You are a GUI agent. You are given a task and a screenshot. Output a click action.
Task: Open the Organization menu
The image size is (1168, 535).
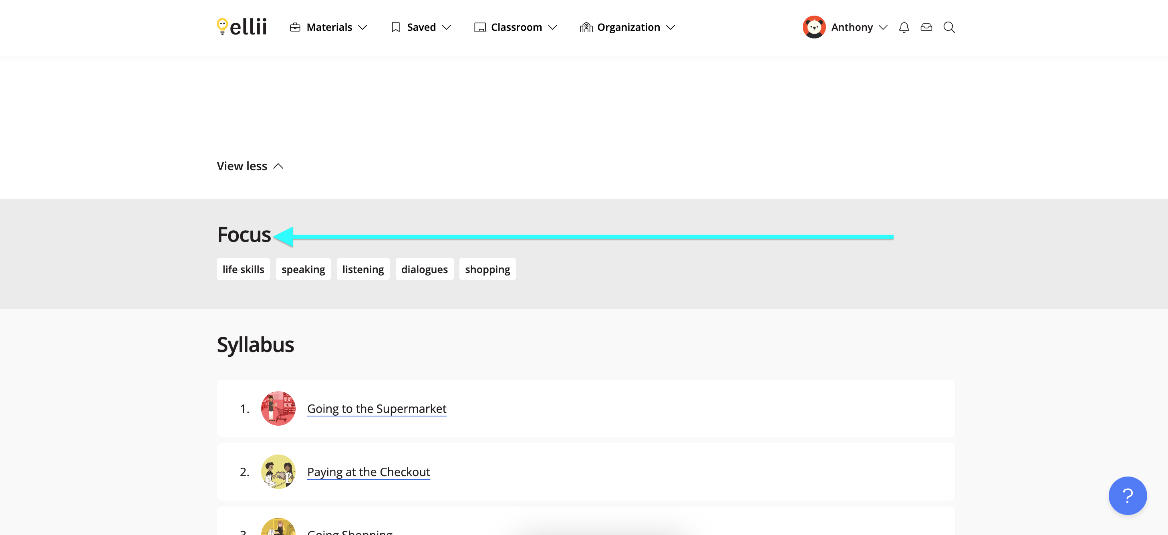point(628,27)
